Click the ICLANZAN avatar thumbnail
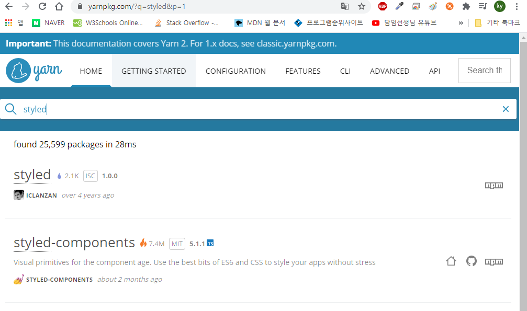Viewport: 527px width, 311px height. (x=19, y=195)
